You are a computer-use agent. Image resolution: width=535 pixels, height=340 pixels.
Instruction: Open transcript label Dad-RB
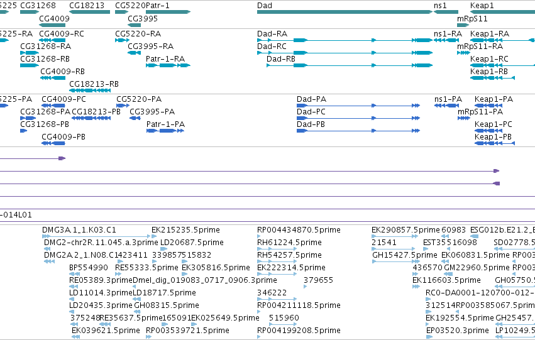pyautogui.click(x=281, y=59)
